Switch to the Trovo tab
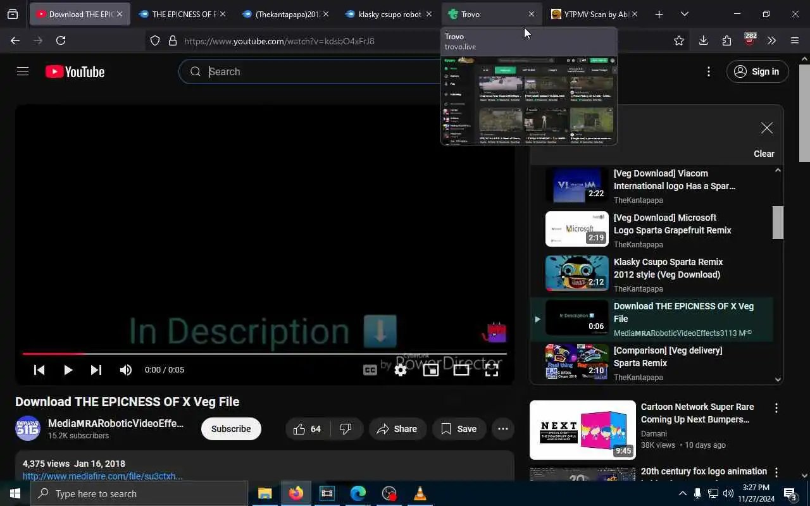810x506 pixels. pyautogui.click(x=492, y=14)
